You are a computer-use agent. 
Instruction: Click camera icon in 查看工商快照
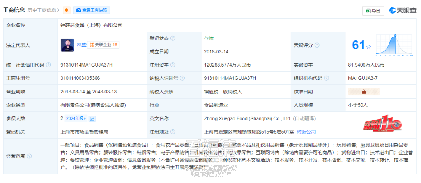78,10
